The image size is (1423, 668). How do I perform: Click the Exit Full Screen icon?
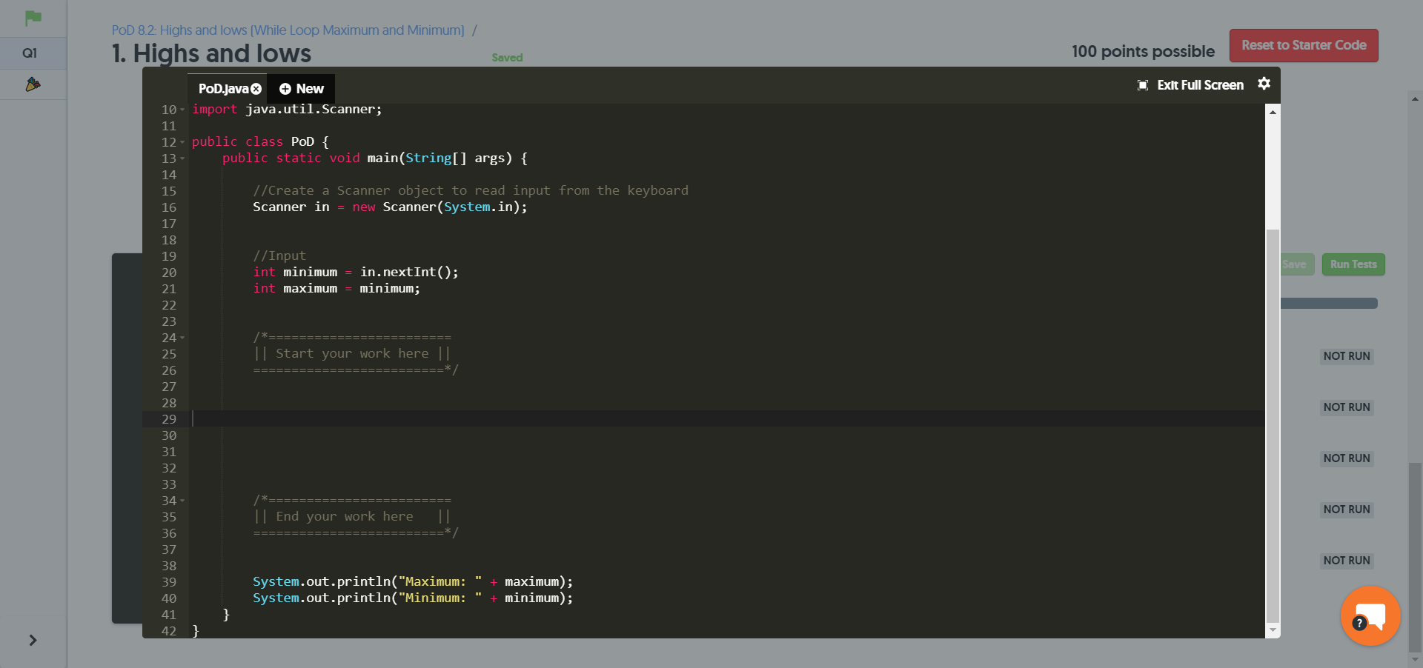click(1141, 84)
